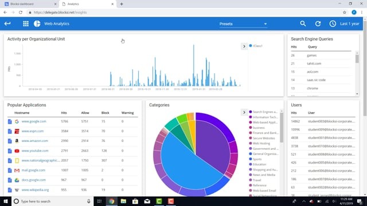Open Microsoft Store from the taskbar

135,201
